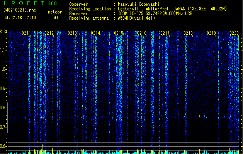Viewport: 243px width, 154px height.
Task: Click the timestamp 04.02.16 02:10
Action: 20,18
